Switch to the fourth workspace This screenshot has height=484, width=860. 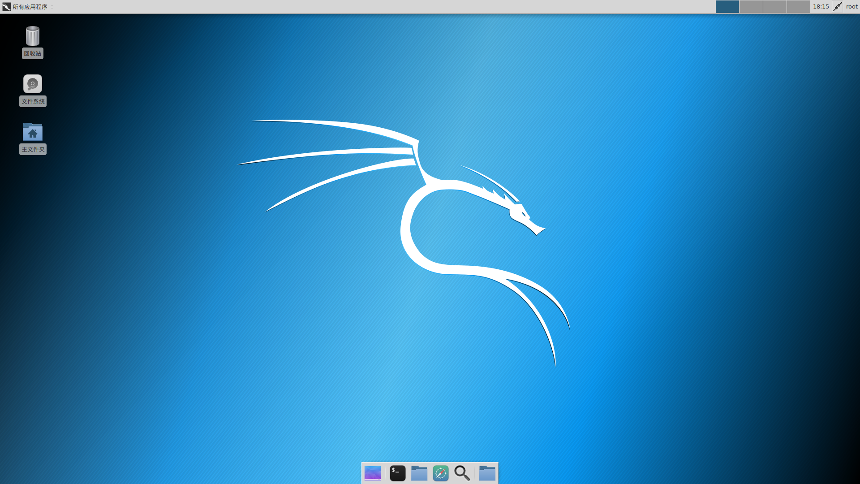point(798,7)
